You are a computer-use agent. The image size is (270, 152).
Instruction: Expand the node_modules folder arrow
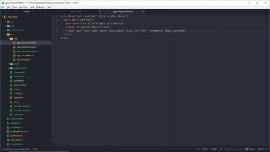(5, 30)
